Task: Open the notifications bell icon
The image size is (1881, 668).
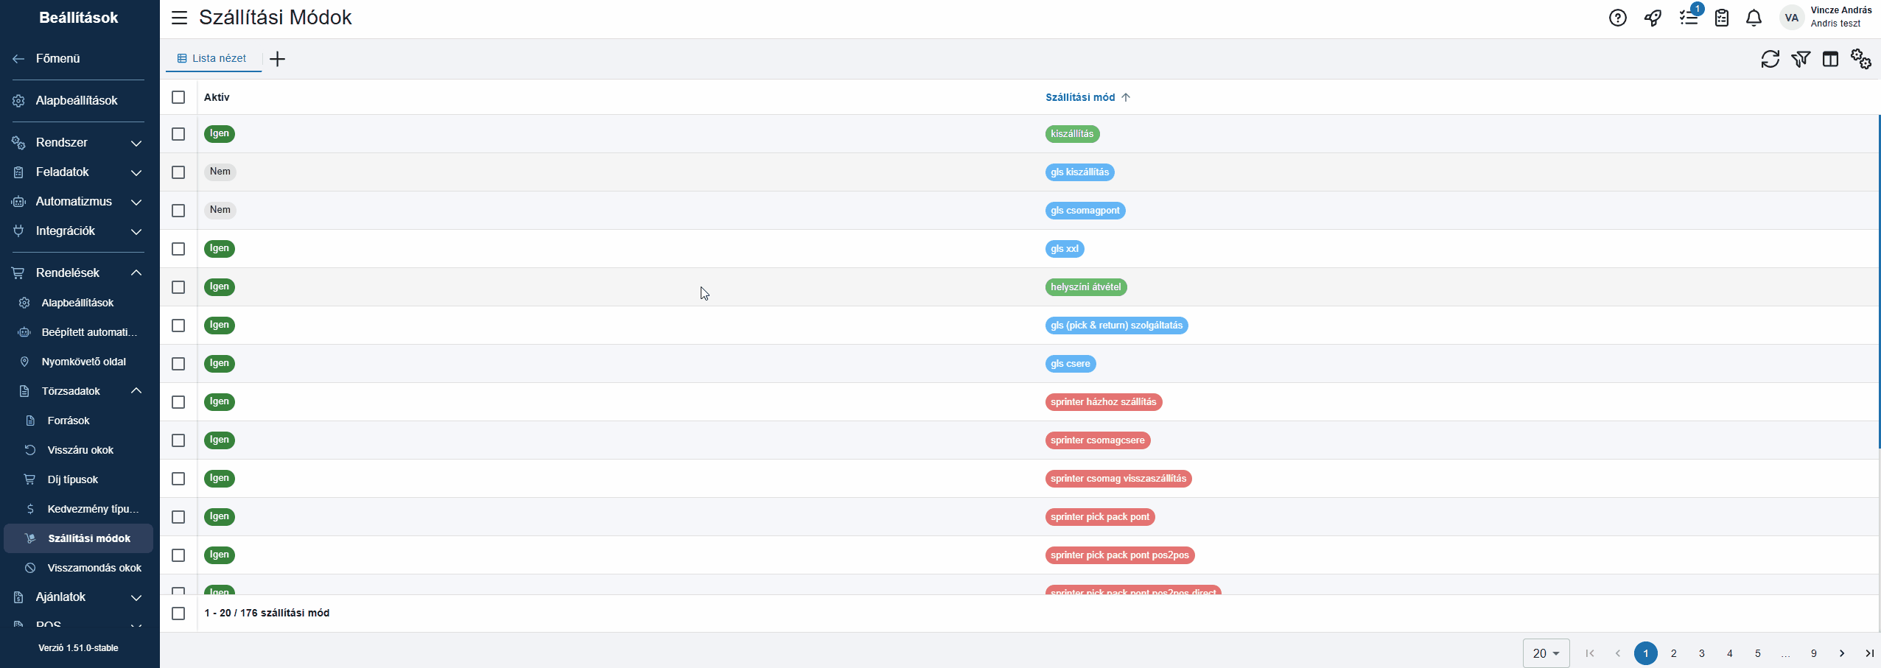Action: click(x=1754, y=18)
